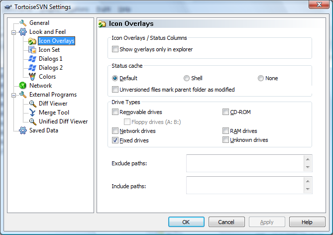Enable Show overlays only in explorer
This screenshot has width=333, height=235.
pyautogui.click(x=115, y=49)
